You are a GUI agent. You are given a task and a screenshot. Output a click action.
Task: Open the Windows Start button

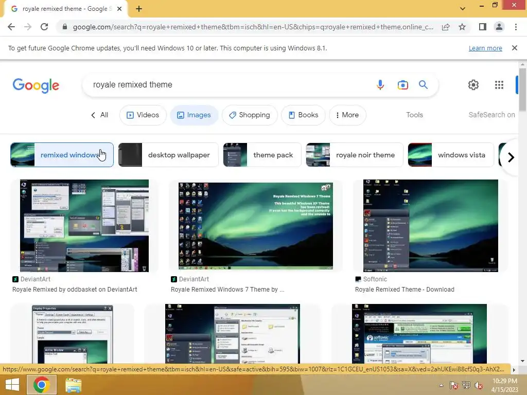coord(12,385)
